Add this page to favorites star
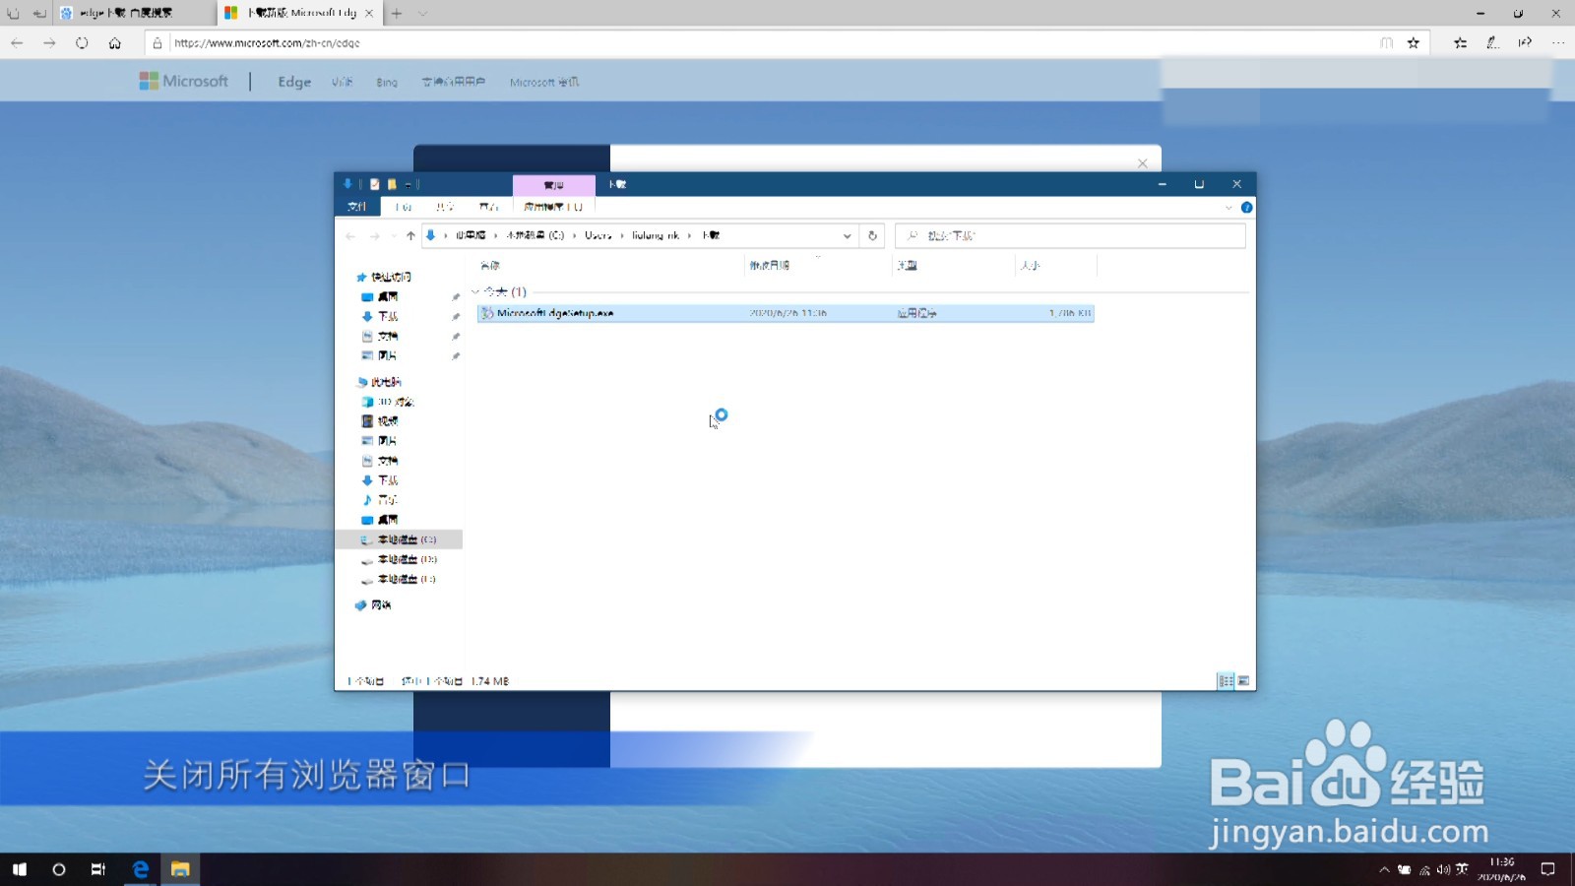This screenshot has height=886, width=1575. tap(1414, 42)
